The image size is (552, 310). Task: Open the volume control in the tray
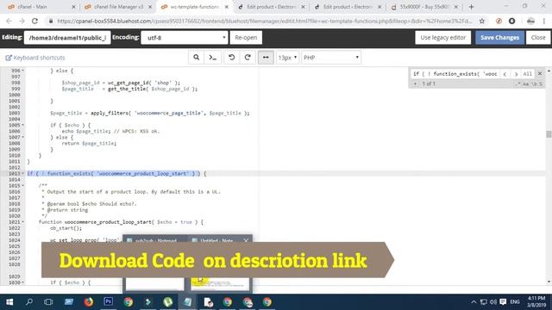pos(493,302)
